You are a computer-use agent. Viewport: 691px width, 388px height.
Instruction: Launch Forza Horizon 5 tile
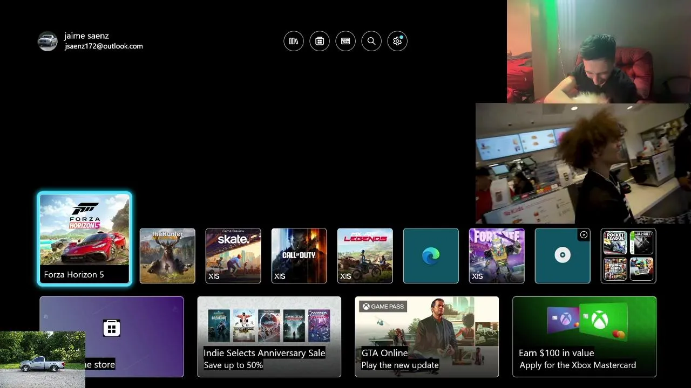pos(84,239)
